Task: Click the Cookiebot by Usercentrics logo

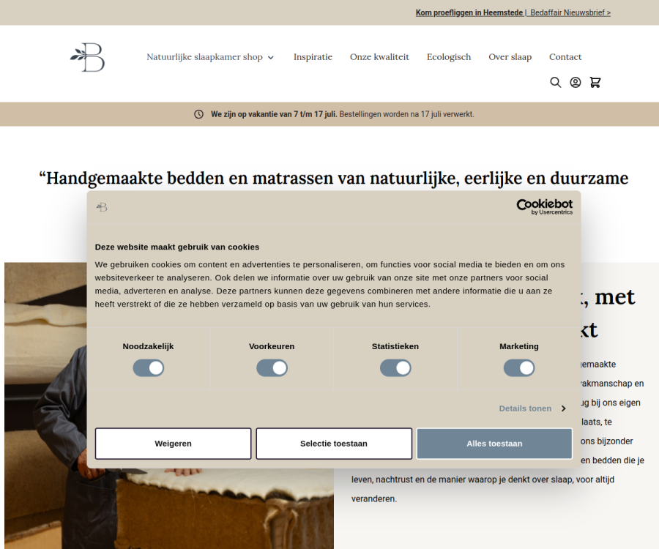Action: (545, 206)
